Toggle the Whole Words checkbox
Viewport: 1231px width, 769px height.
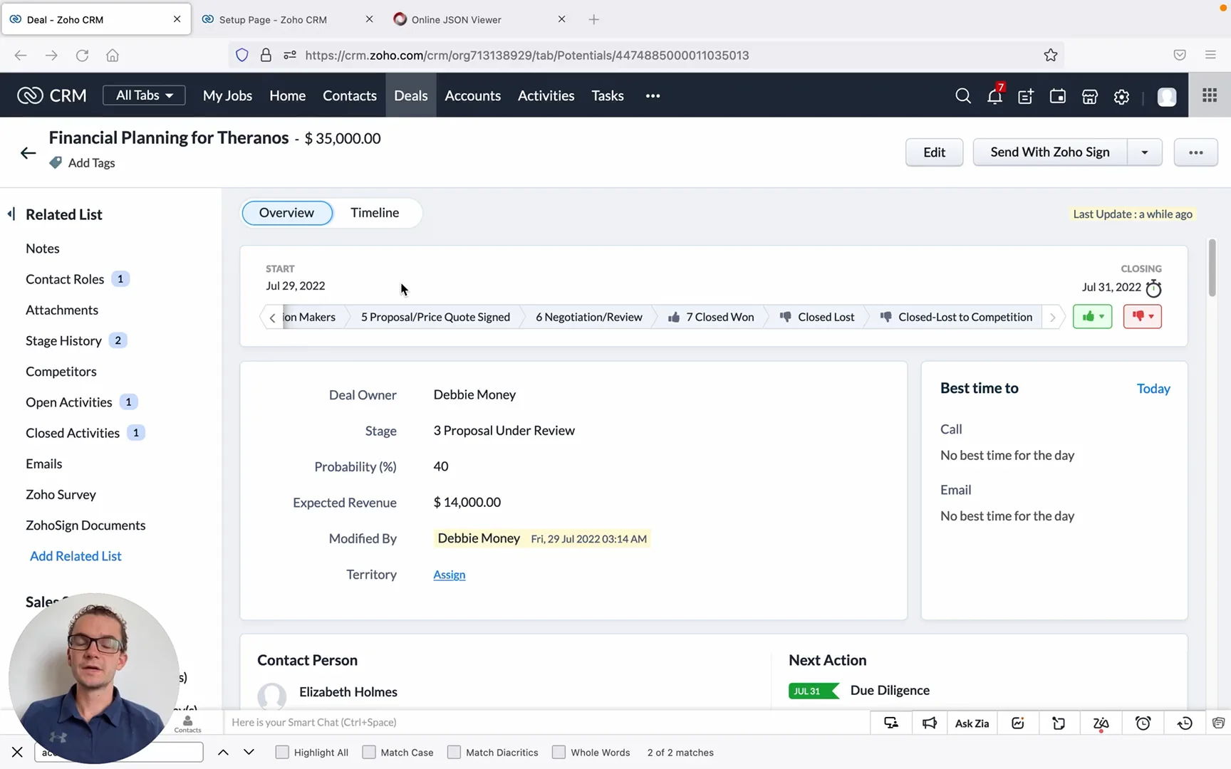559,753
